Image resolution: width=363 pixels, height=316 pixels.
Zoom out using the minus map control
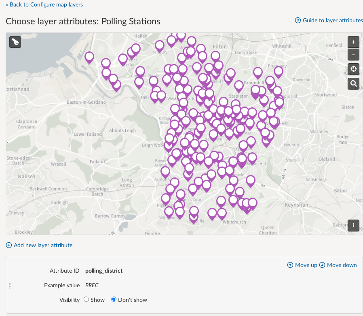coord(353,54)
